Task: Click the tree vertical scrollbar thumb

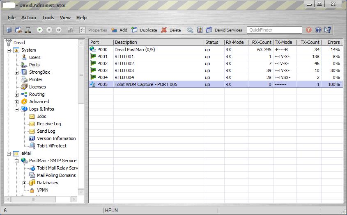Action: pos(81,75)
